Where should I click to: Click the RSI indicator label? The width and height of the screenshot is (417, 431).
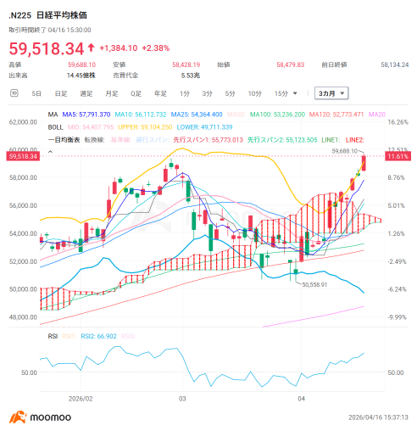point(53,336)
